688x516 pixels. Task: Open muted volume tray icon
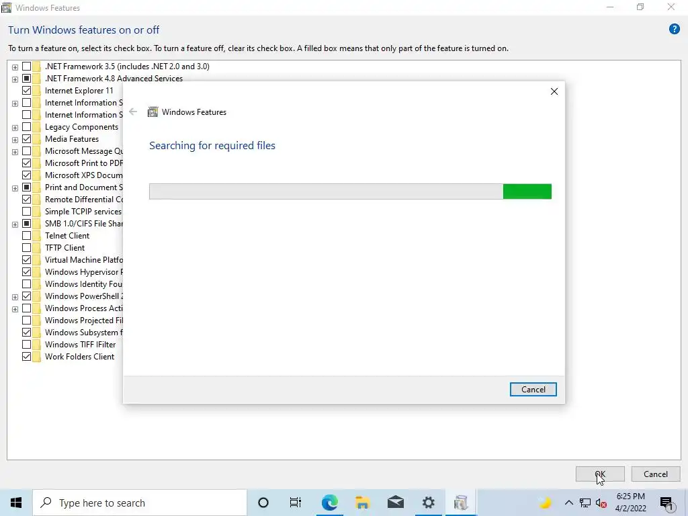pyautogui.click(x=601, y=503)
